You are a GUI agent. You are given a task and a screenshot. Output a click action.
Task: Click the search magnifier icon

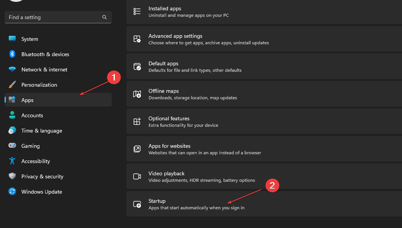104,17
